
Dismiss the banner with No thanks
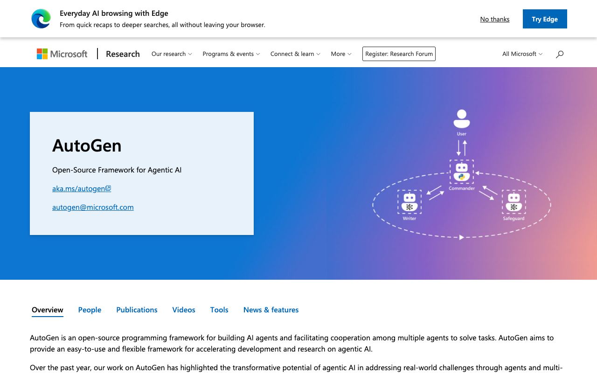[x=495, y=19]
